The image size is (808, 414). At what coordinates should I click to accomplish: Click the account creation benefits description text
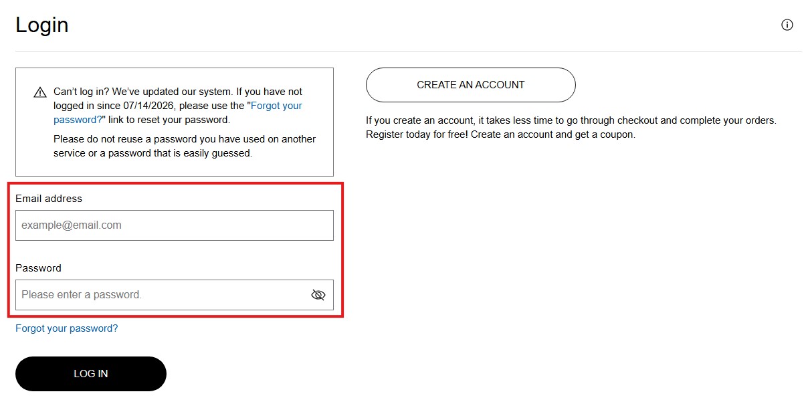tap(571, 128)
